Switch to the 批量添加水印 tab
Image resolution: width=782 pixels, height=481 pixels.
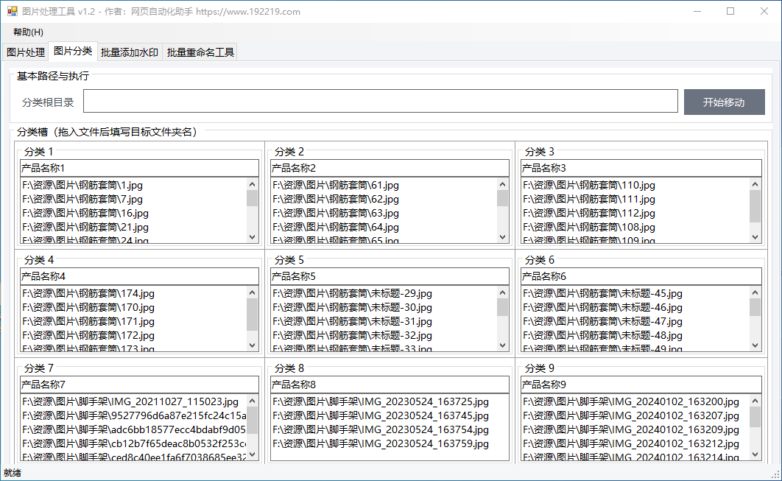[x=130, y=52]
